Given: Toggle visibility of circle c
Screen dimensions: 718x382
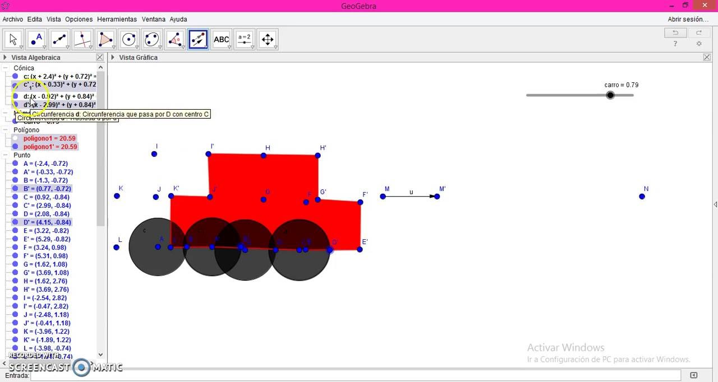Looking at the screenshot, I should 15,76.
